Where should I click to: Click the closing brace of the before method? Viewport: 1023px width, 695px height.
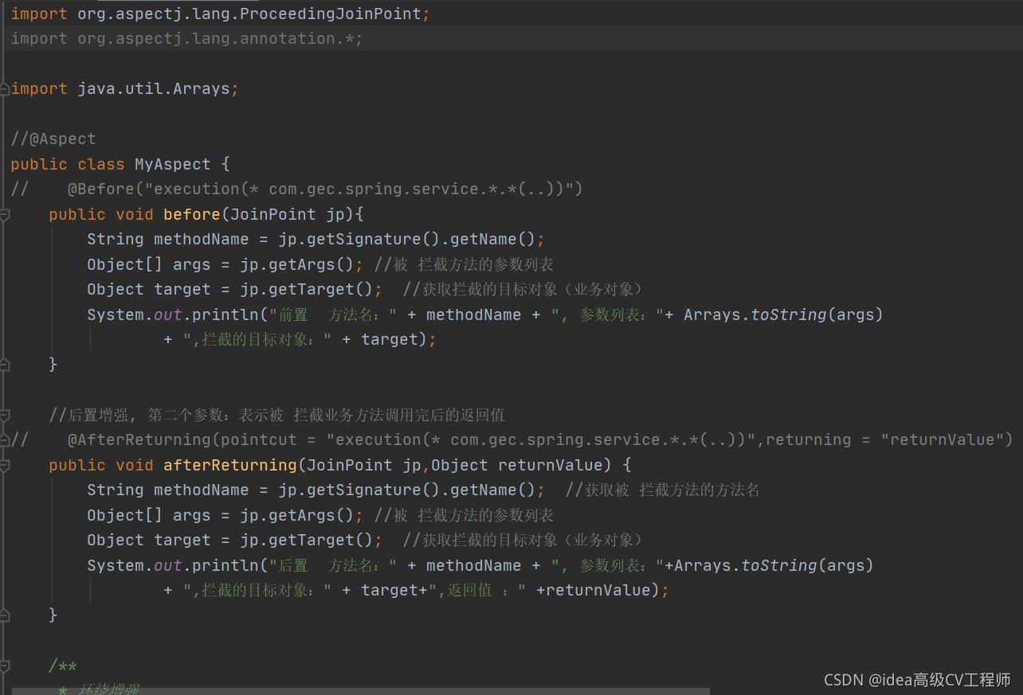[53, 365]
